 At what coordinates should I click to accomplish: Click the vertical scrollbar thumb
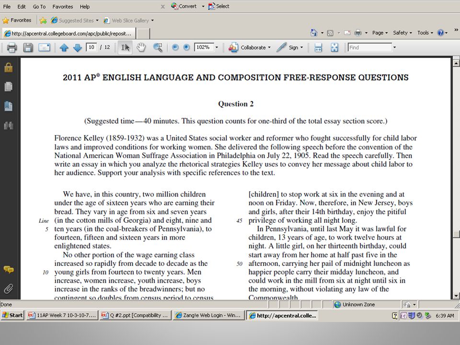pos(456,234)
